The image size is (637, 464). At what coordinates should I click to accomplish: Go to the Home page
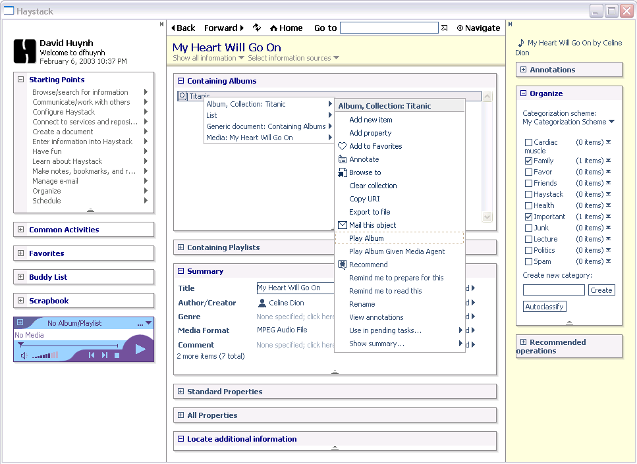tap(287, 28)
